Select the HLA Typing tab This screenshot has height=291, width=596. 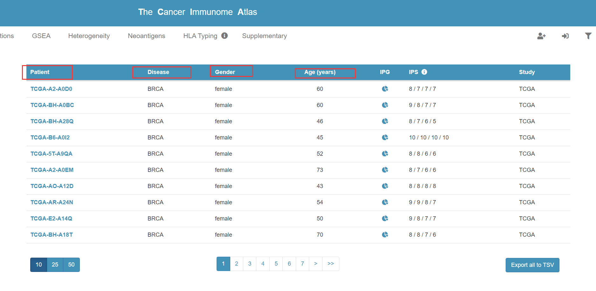point(200,36)
